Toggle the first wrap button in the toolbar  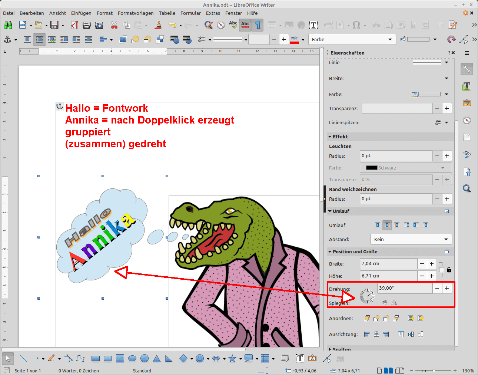27,39
